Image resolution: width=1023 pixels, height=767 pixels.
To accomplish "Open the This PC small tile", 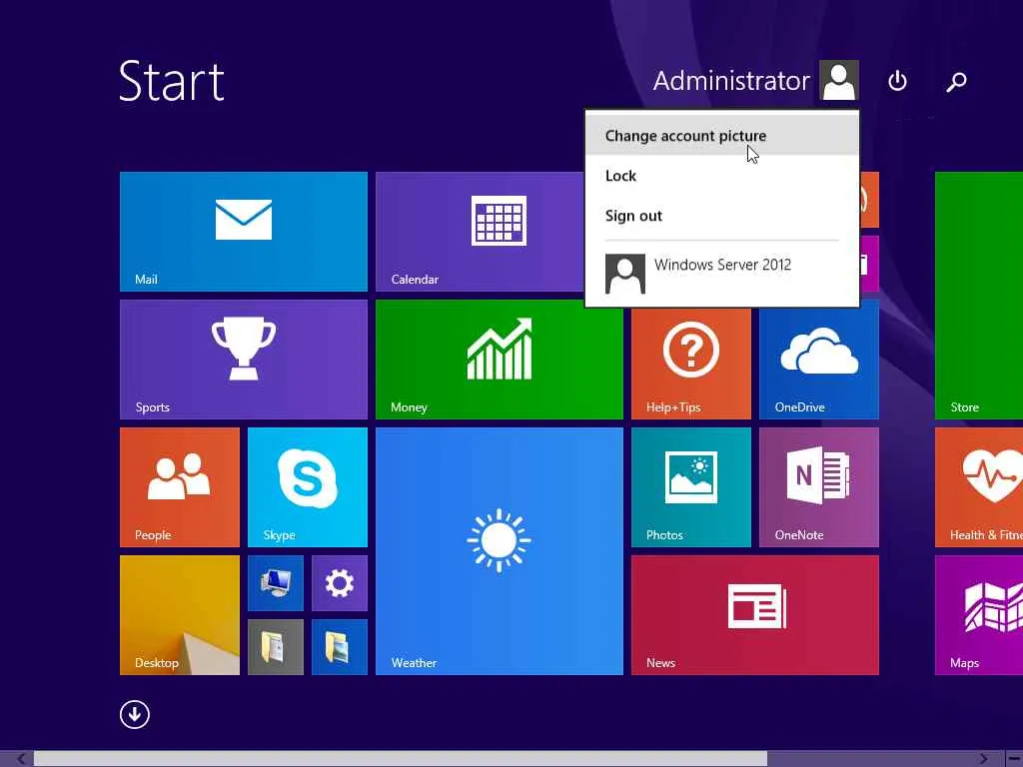I will pyautogui.click(x=276, y=583).
